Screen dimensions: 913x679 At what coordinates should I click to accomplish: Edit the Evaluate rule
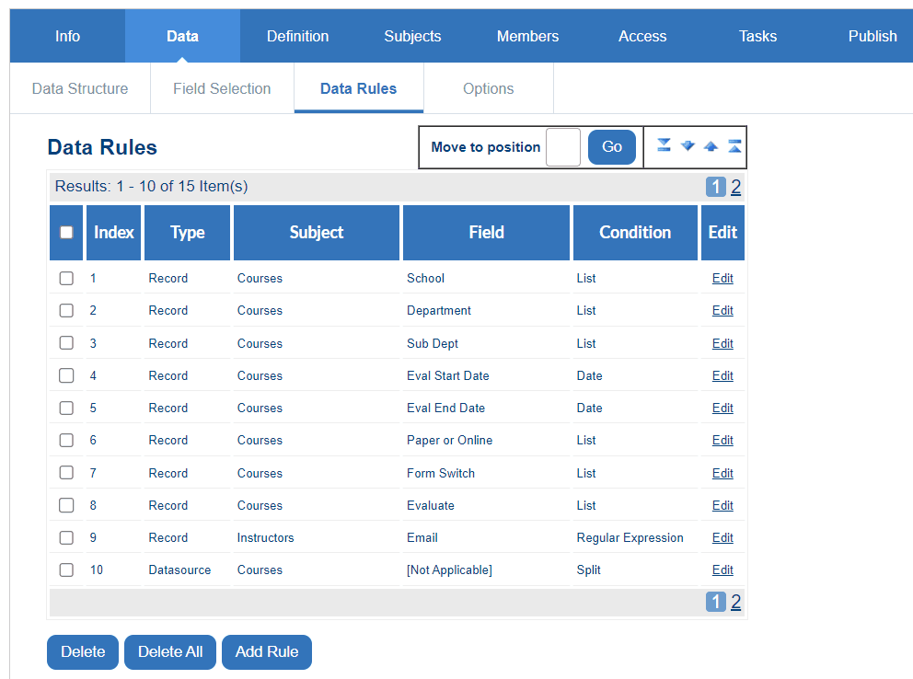pyautogui.click(x=722, y=505)
